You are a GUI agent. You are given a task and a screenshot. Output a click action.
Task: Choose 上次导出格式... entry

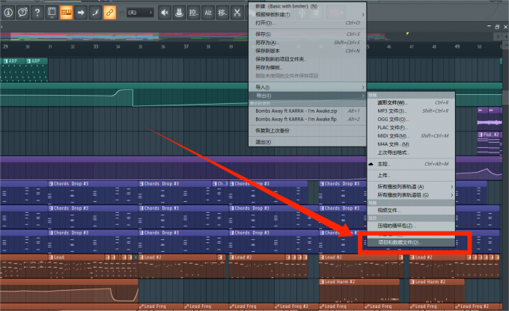pos(411,153)
